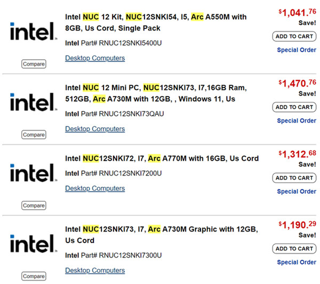Toggle Compare for the Windows 11 Mini PC
320x284 pixels.
(34, 135)
